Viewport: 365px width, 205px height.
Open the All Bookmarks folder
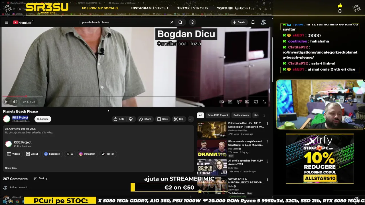264,14
